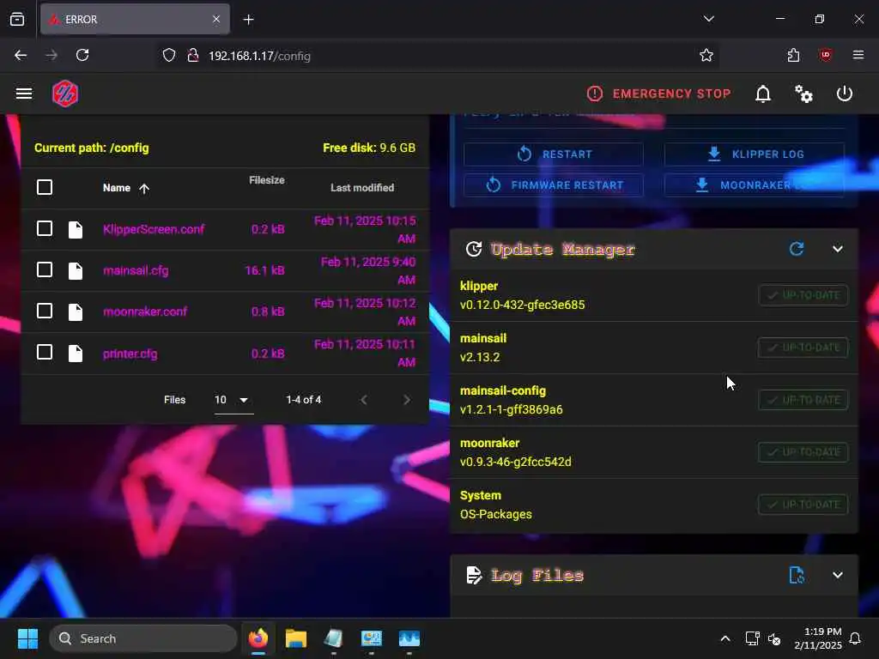Click mainsail-config UP-TO-DATE status button
879x659 pixels.
tap(803, 400)
